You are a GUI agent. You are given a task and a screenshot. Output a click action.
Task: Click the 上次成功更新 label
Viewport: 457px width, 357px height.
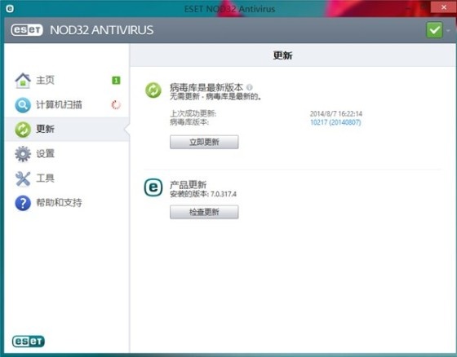(193, 113)
